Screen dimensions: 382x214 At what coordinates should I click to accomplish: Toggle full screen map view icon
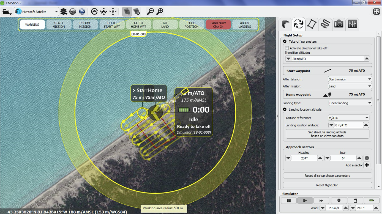click(376, 12)
